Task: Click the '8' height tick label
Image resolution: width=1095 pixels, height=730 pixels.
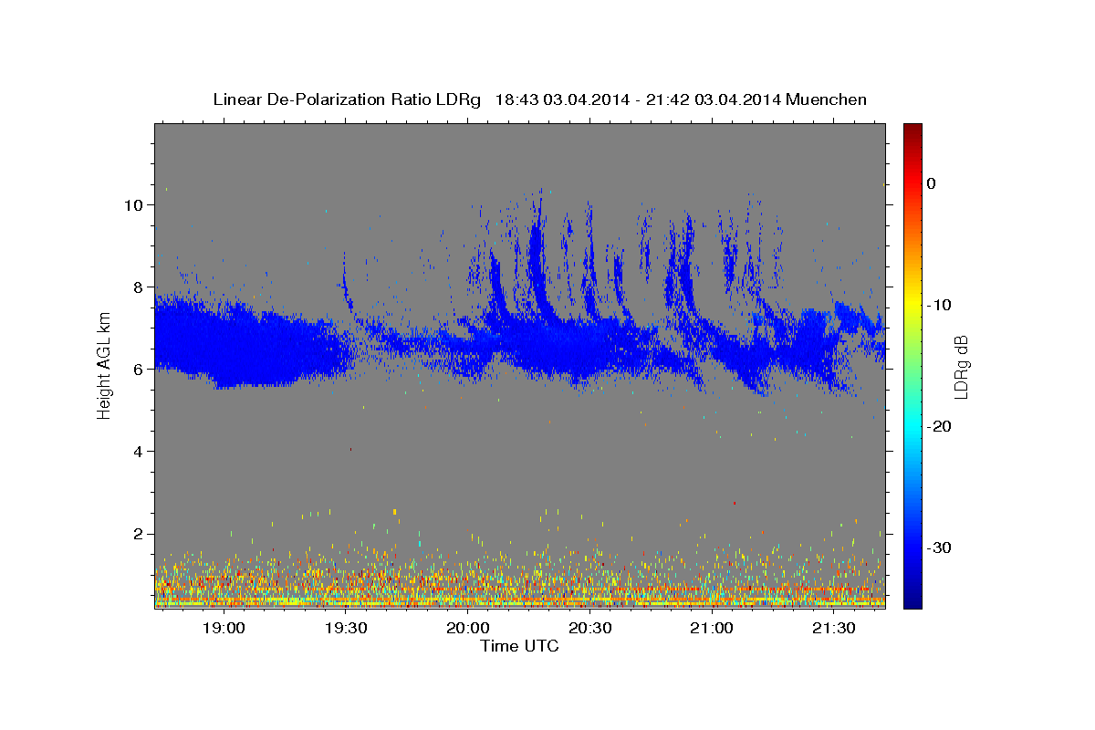Action: click(137, 287)
